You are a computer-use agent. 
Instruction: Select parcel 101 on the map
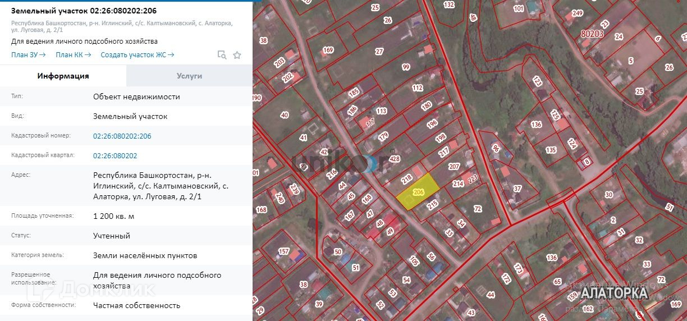519,8
